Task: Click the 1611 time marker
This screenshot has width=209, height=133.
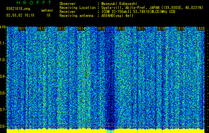Action: click(22, 29)
